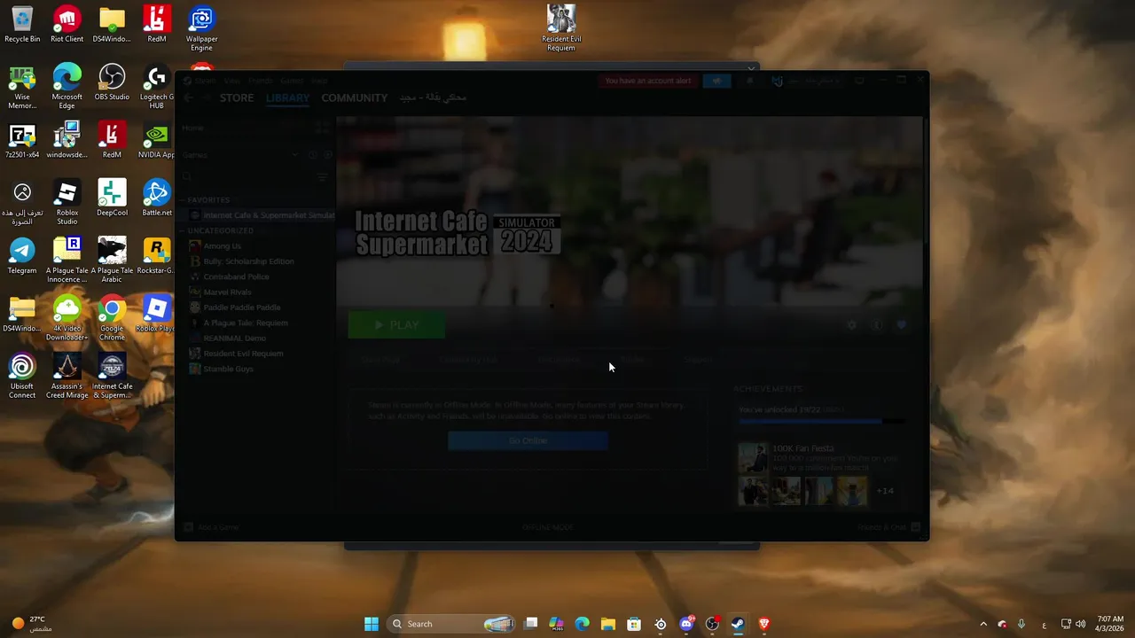The height and width of the screenshot is (638, 1135).
Task: Show hidden system tray icons
Action: point(982,624)
